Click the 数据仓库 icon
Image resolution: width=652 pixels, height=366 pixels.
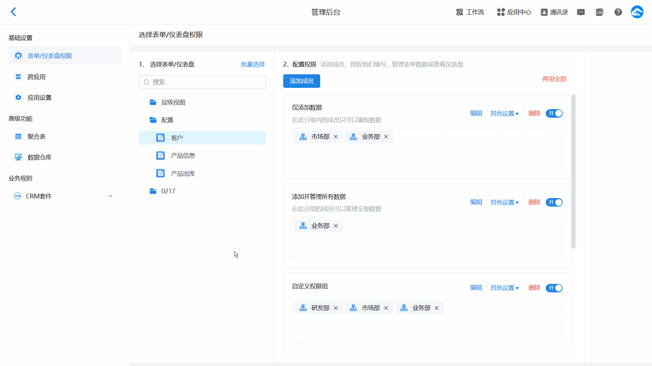[18, 157]
